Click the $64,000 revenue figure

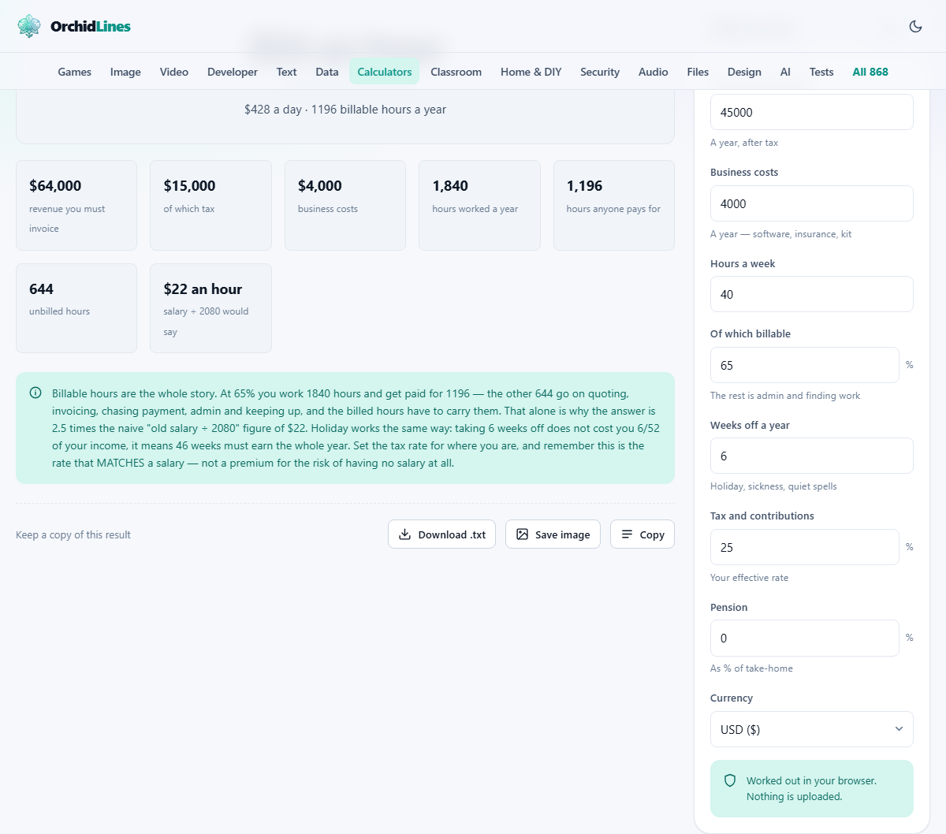55,186
